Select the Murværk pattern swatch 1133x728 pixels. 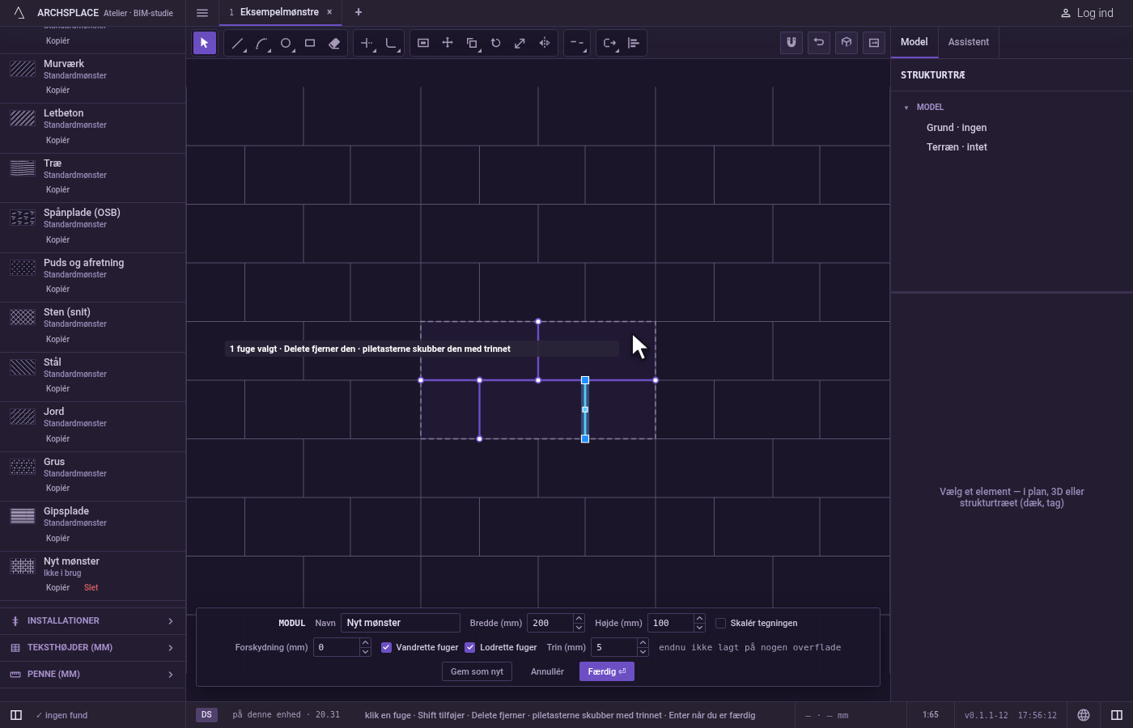pyautogui.click(x=23, y=69)
